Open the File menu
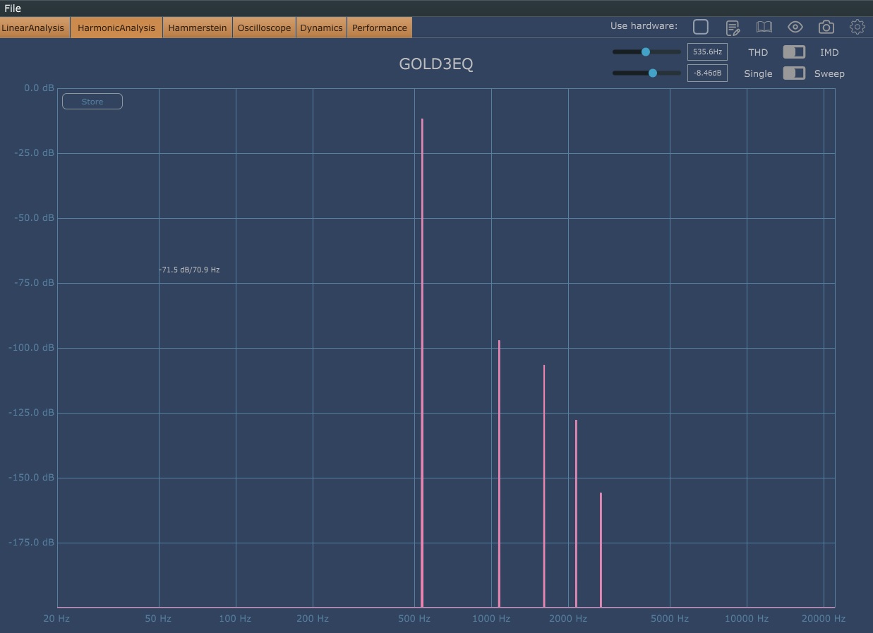The height and width of the screenshot is (633, 873). point(13,8)
